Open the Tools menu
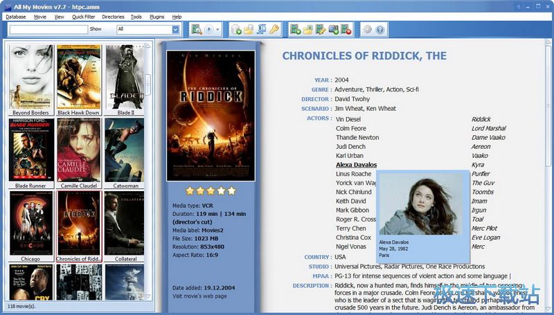 (136, 16)
